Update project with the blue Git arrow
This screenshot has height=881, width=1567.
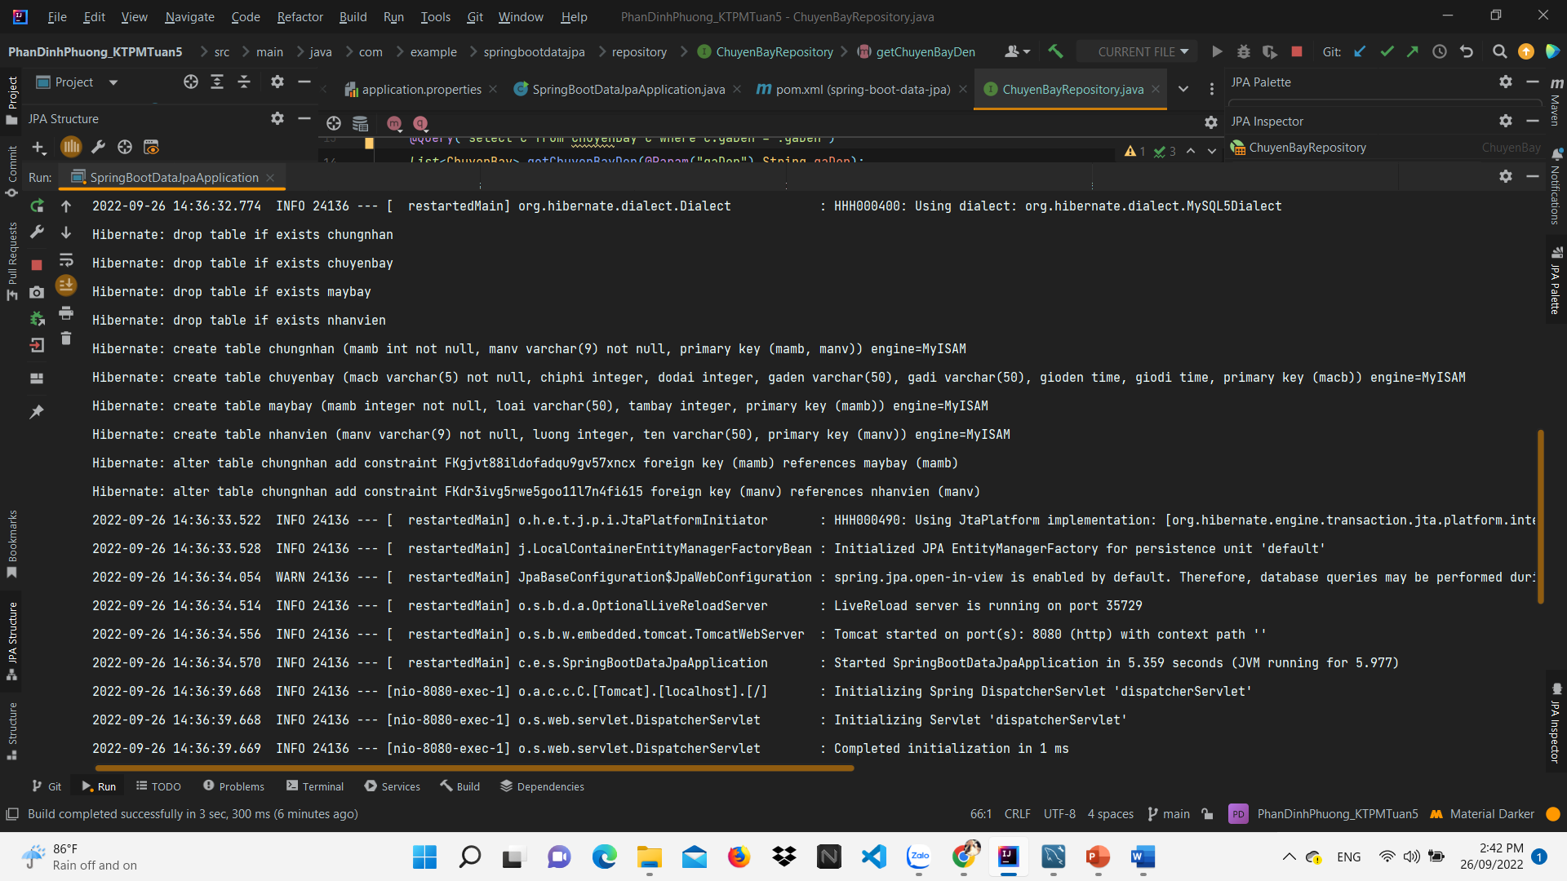tap(1359, 51)
